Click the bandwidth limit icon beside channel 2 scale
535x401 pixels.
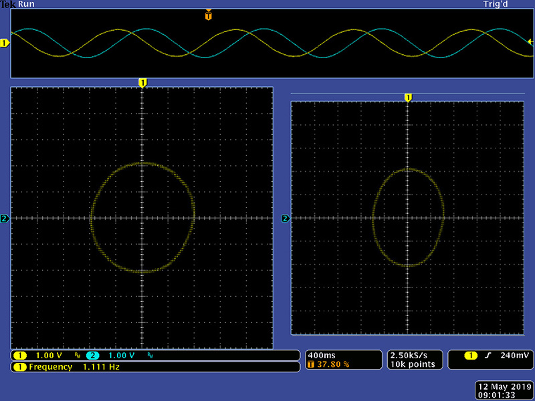148,356
